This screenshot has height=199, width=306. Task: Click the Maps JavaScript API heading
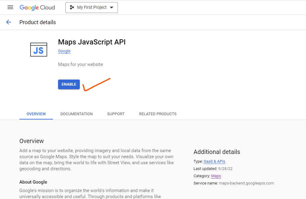point(92,42)
